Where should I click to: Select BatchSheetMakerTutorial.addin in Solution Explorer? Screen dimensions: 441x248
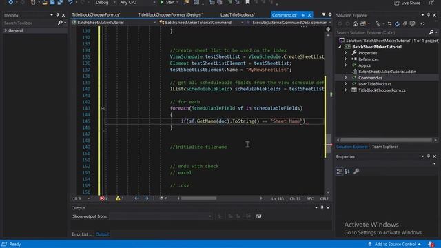387,72
